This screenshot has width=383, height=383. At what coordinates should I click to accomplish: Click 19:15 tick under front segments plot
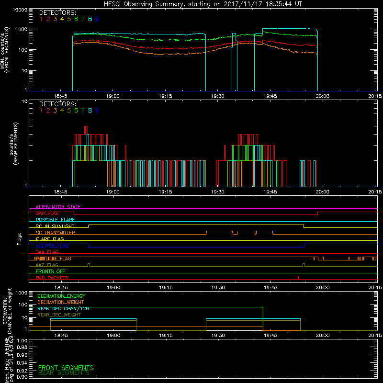165,96
